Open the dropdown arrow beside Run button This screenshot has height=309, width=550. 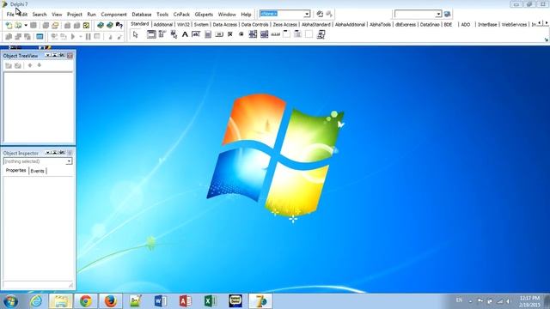pos(80,36)
